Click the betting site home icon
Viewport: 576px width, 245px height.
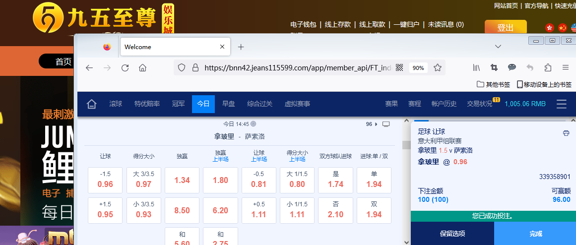[x=91, y=104]
